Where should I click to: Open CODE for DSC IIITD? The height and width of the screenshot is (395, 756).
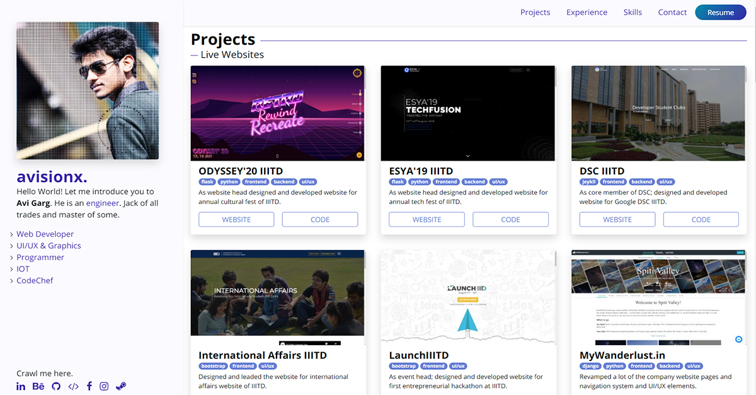tap(701, 219)
